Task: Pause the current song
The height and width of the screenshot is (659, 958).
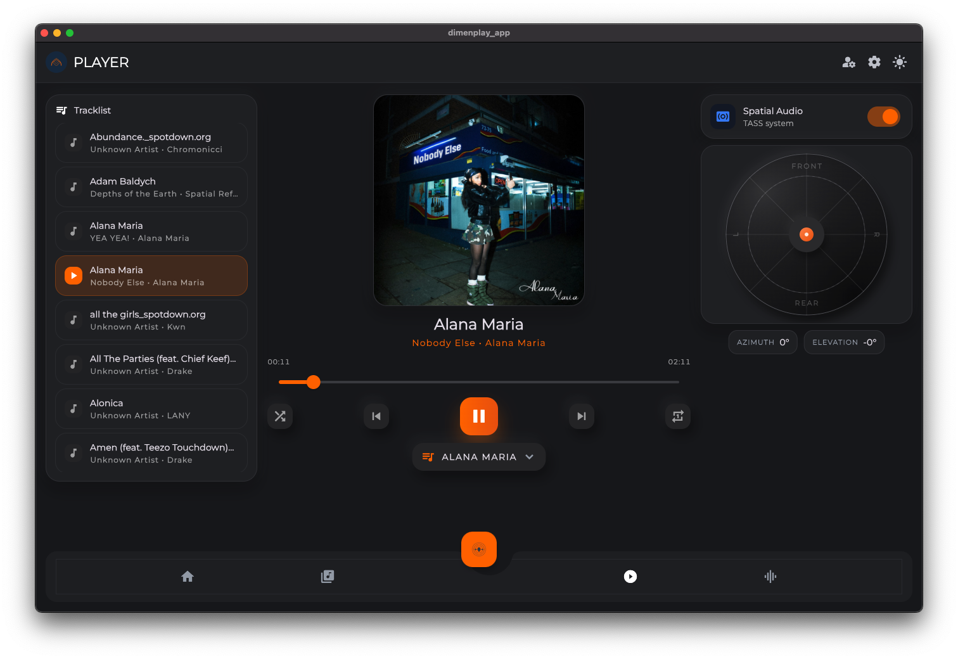Action: coord(479,416)
